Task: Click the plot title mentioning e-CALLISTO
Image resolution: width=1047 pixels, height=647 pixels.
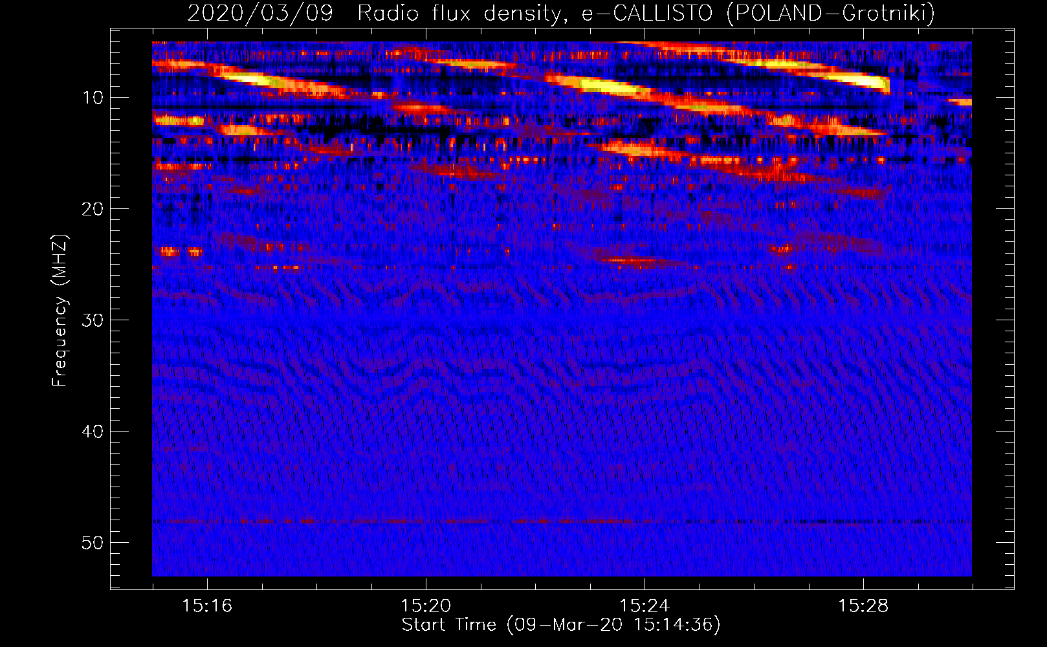Action: click(x=561, y=13)
